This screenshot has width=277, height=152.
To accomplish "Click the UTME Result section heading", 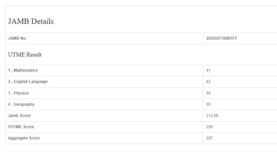I will click(25, 55).
